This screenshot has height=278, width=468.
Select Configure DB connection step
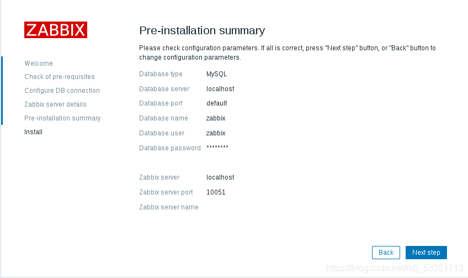click(62, 91)
